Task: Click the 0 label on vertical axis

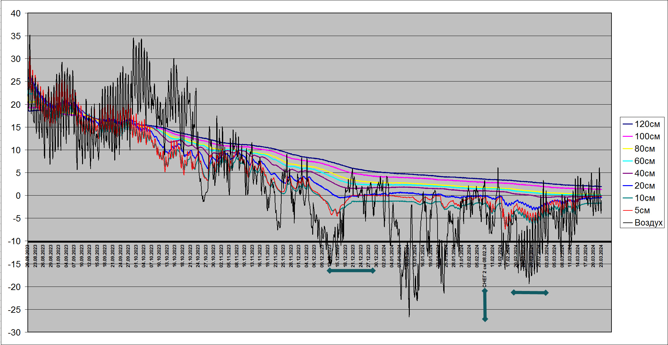Action: tap(18, 196)
